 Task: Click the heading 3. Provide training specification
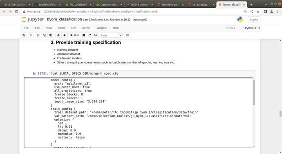point(86,42)
